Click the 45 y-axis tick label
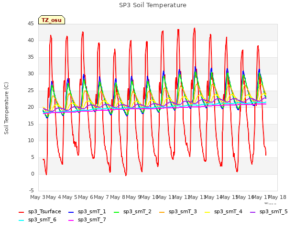This screenshot has width=306, height=229. click(x=31, y=24)
